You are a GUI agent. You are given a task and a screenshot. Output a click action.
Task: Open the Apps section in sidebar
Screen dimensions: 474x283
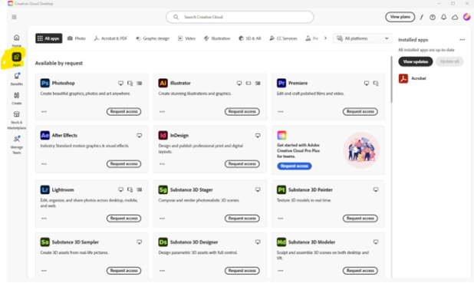(x=17, y=59)
